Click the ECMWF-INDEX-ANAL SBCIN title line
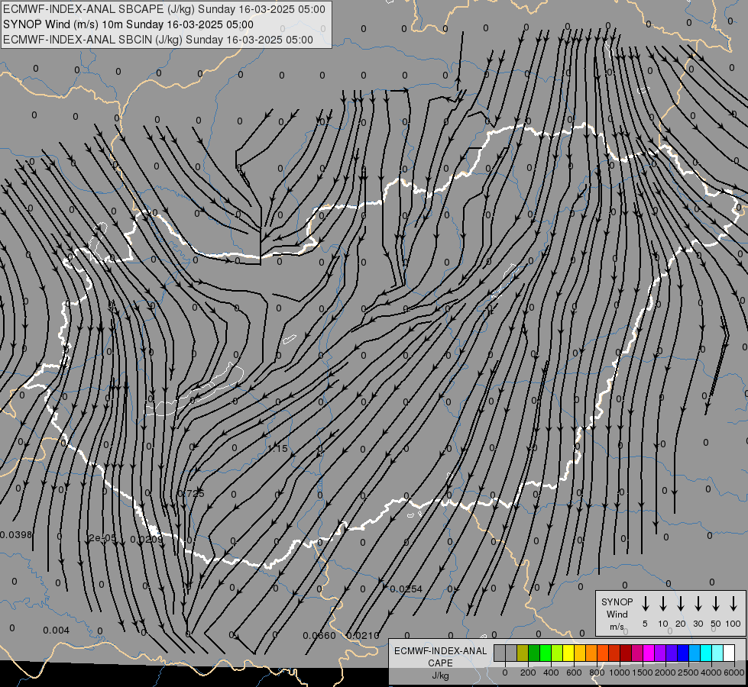This screenshot has height=687, width=748. pos(158,40)
